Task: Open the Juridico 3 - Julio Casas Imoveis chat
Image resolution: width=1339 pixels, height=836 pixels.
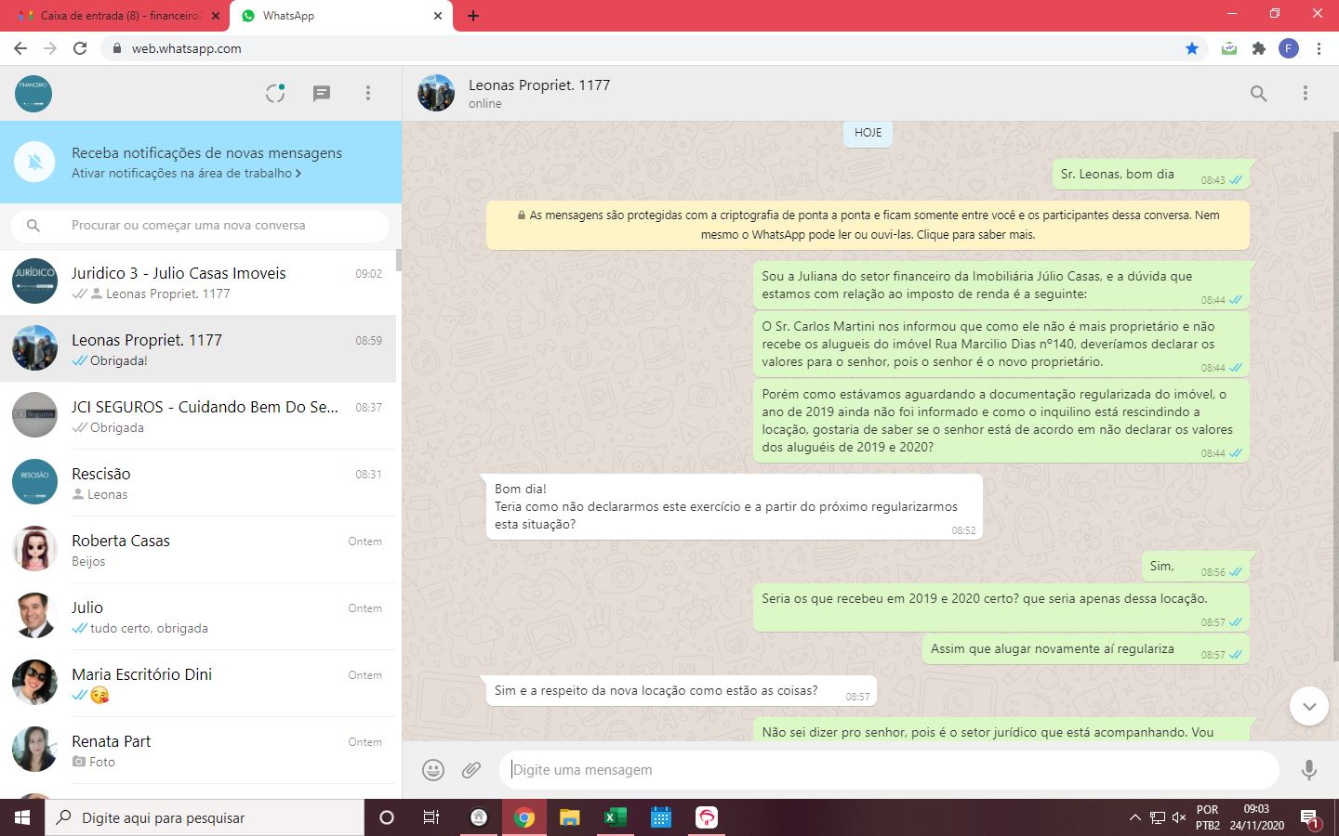Action: click(x=198, y=282)
